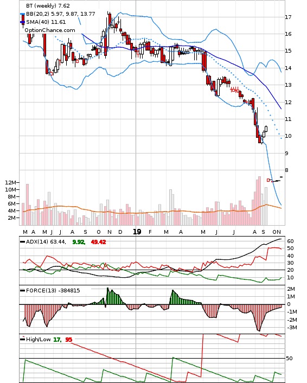Click the 40 ADX axis label

click(x=290, y=256)
